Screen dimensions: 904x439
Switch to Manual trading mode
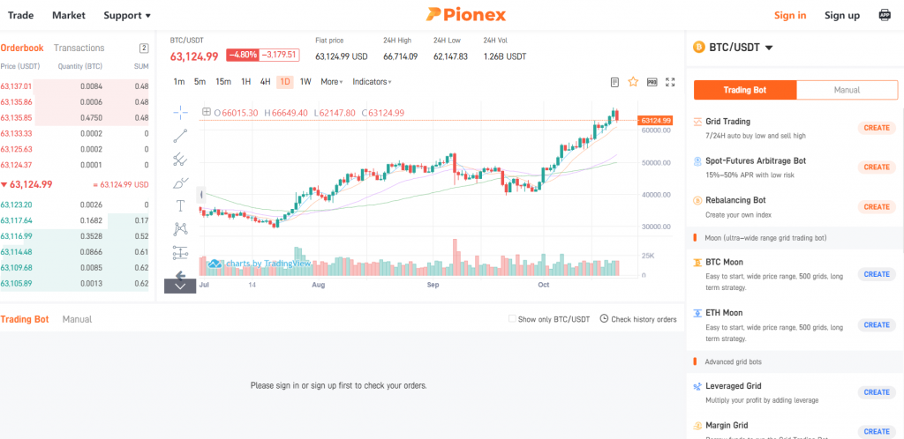pyautogui.click(x=847, y=90)
